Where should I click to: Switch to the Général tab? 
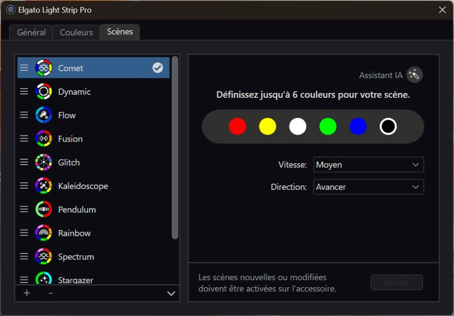pyautogui.click(x=31, y=32)
